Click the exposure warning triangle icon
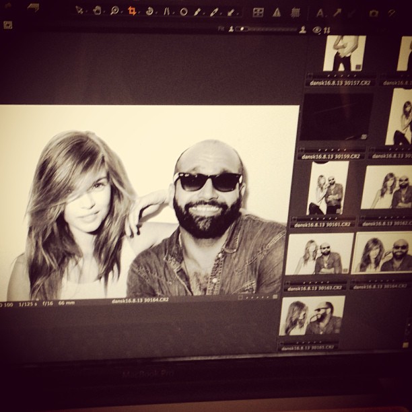The height and width of the screenshot is (412, 412). pyautogui.click(x=277, y=12)
